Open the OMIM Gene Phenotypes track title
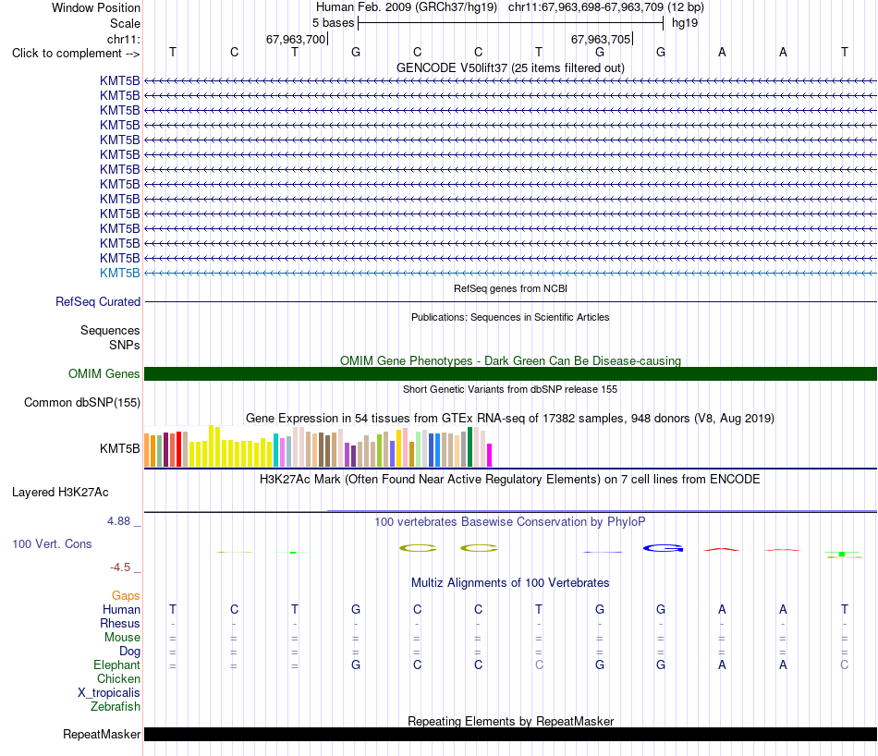 tap(510, 360)
